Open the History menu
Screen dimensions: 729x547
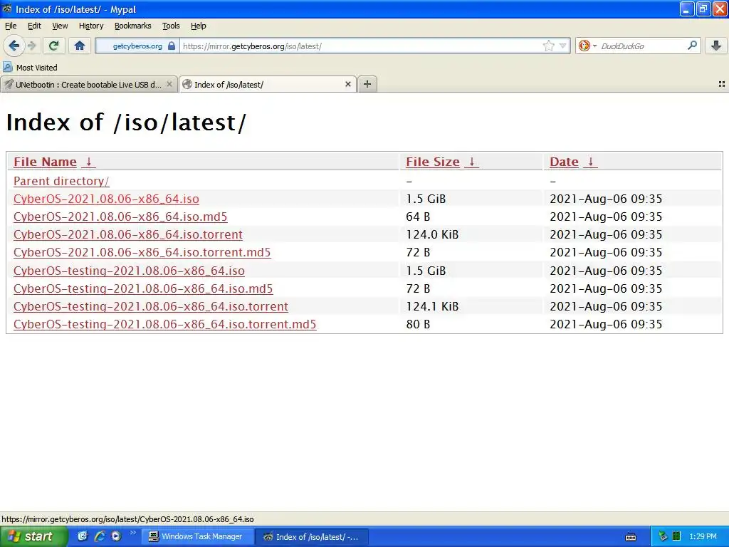click(91, 26)
